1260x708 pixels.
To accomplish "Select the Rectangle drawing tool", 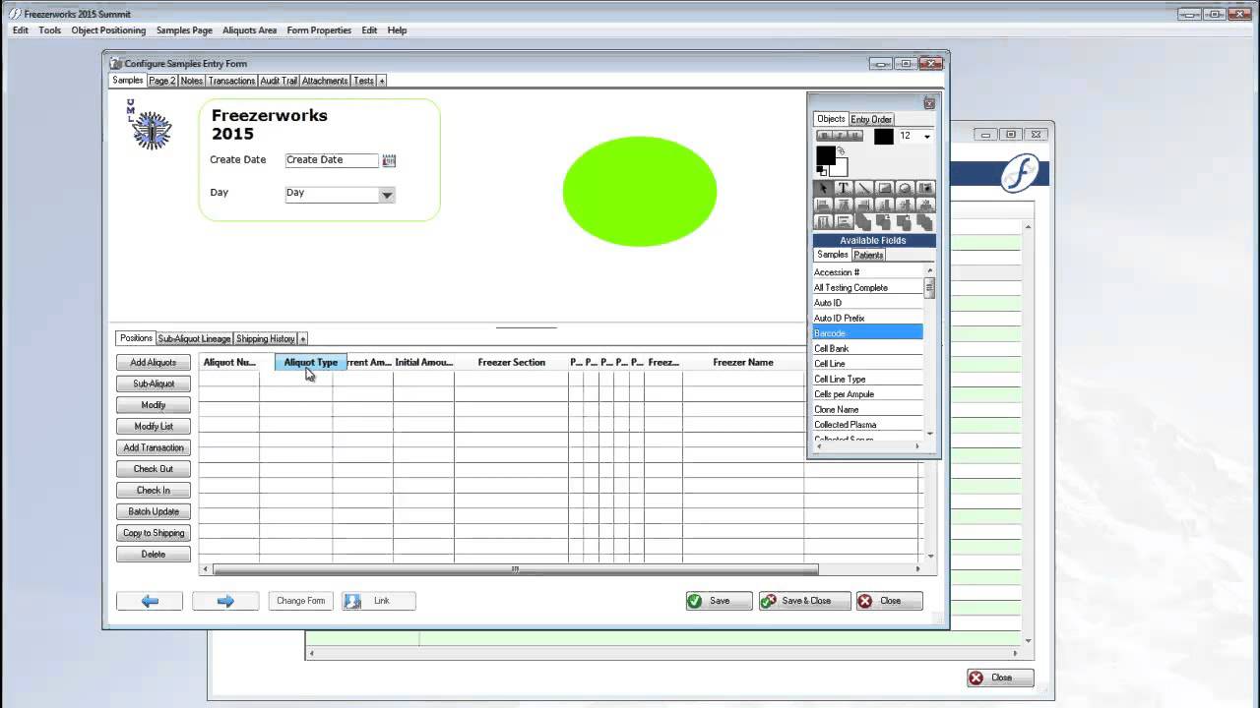I will [884, 188].
